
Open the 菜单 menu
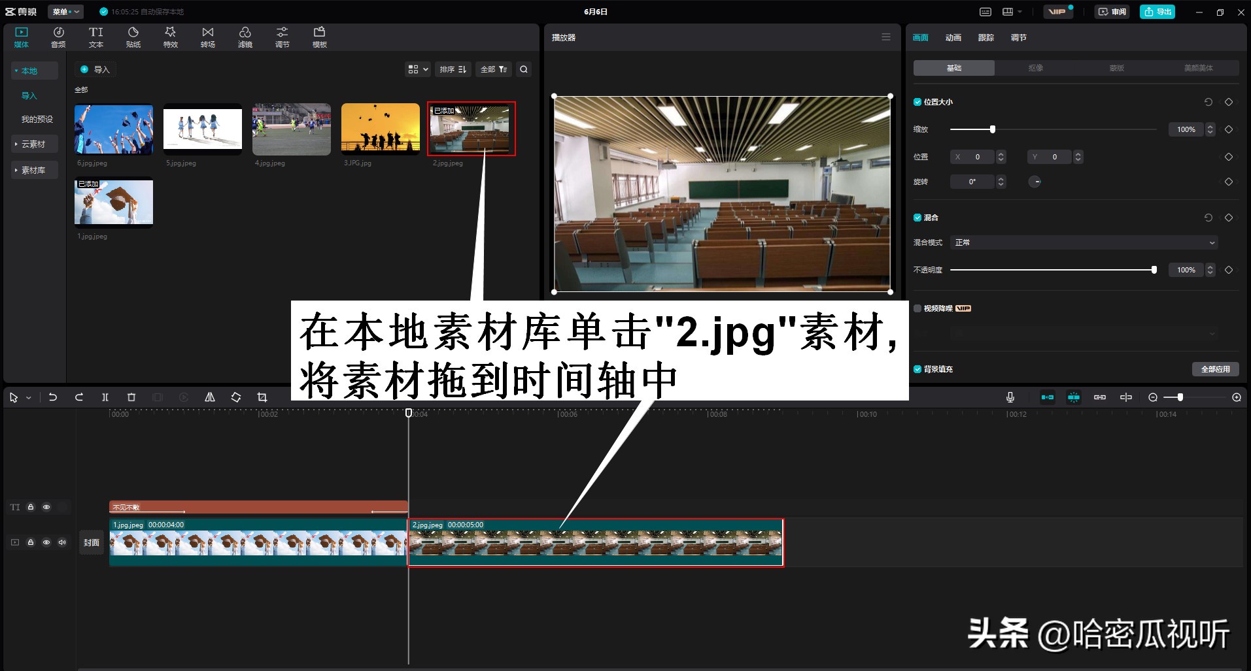click(x=64, y=11)
